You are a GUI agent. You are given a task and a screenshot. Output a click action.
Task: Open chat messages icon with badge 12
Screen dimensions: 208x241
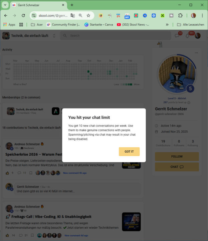(177, 36)
